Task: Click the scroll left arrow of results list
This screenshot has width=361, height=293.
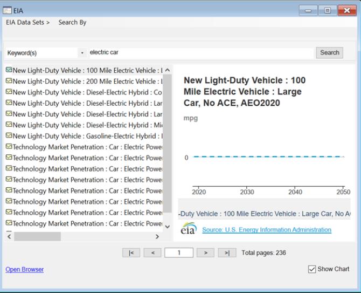Action: click(x=9, y=236)
